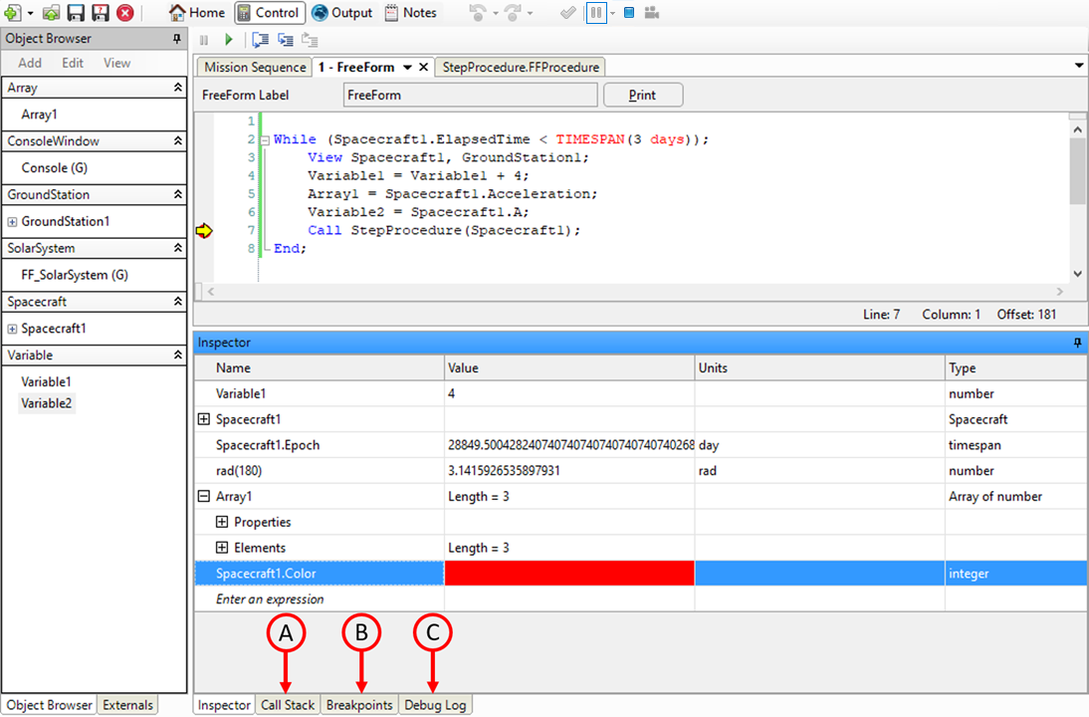Stop execution with the blue square icon
Image resolution: width=1089 pixels, height=717 pixels.
click(x=629, y=13)
